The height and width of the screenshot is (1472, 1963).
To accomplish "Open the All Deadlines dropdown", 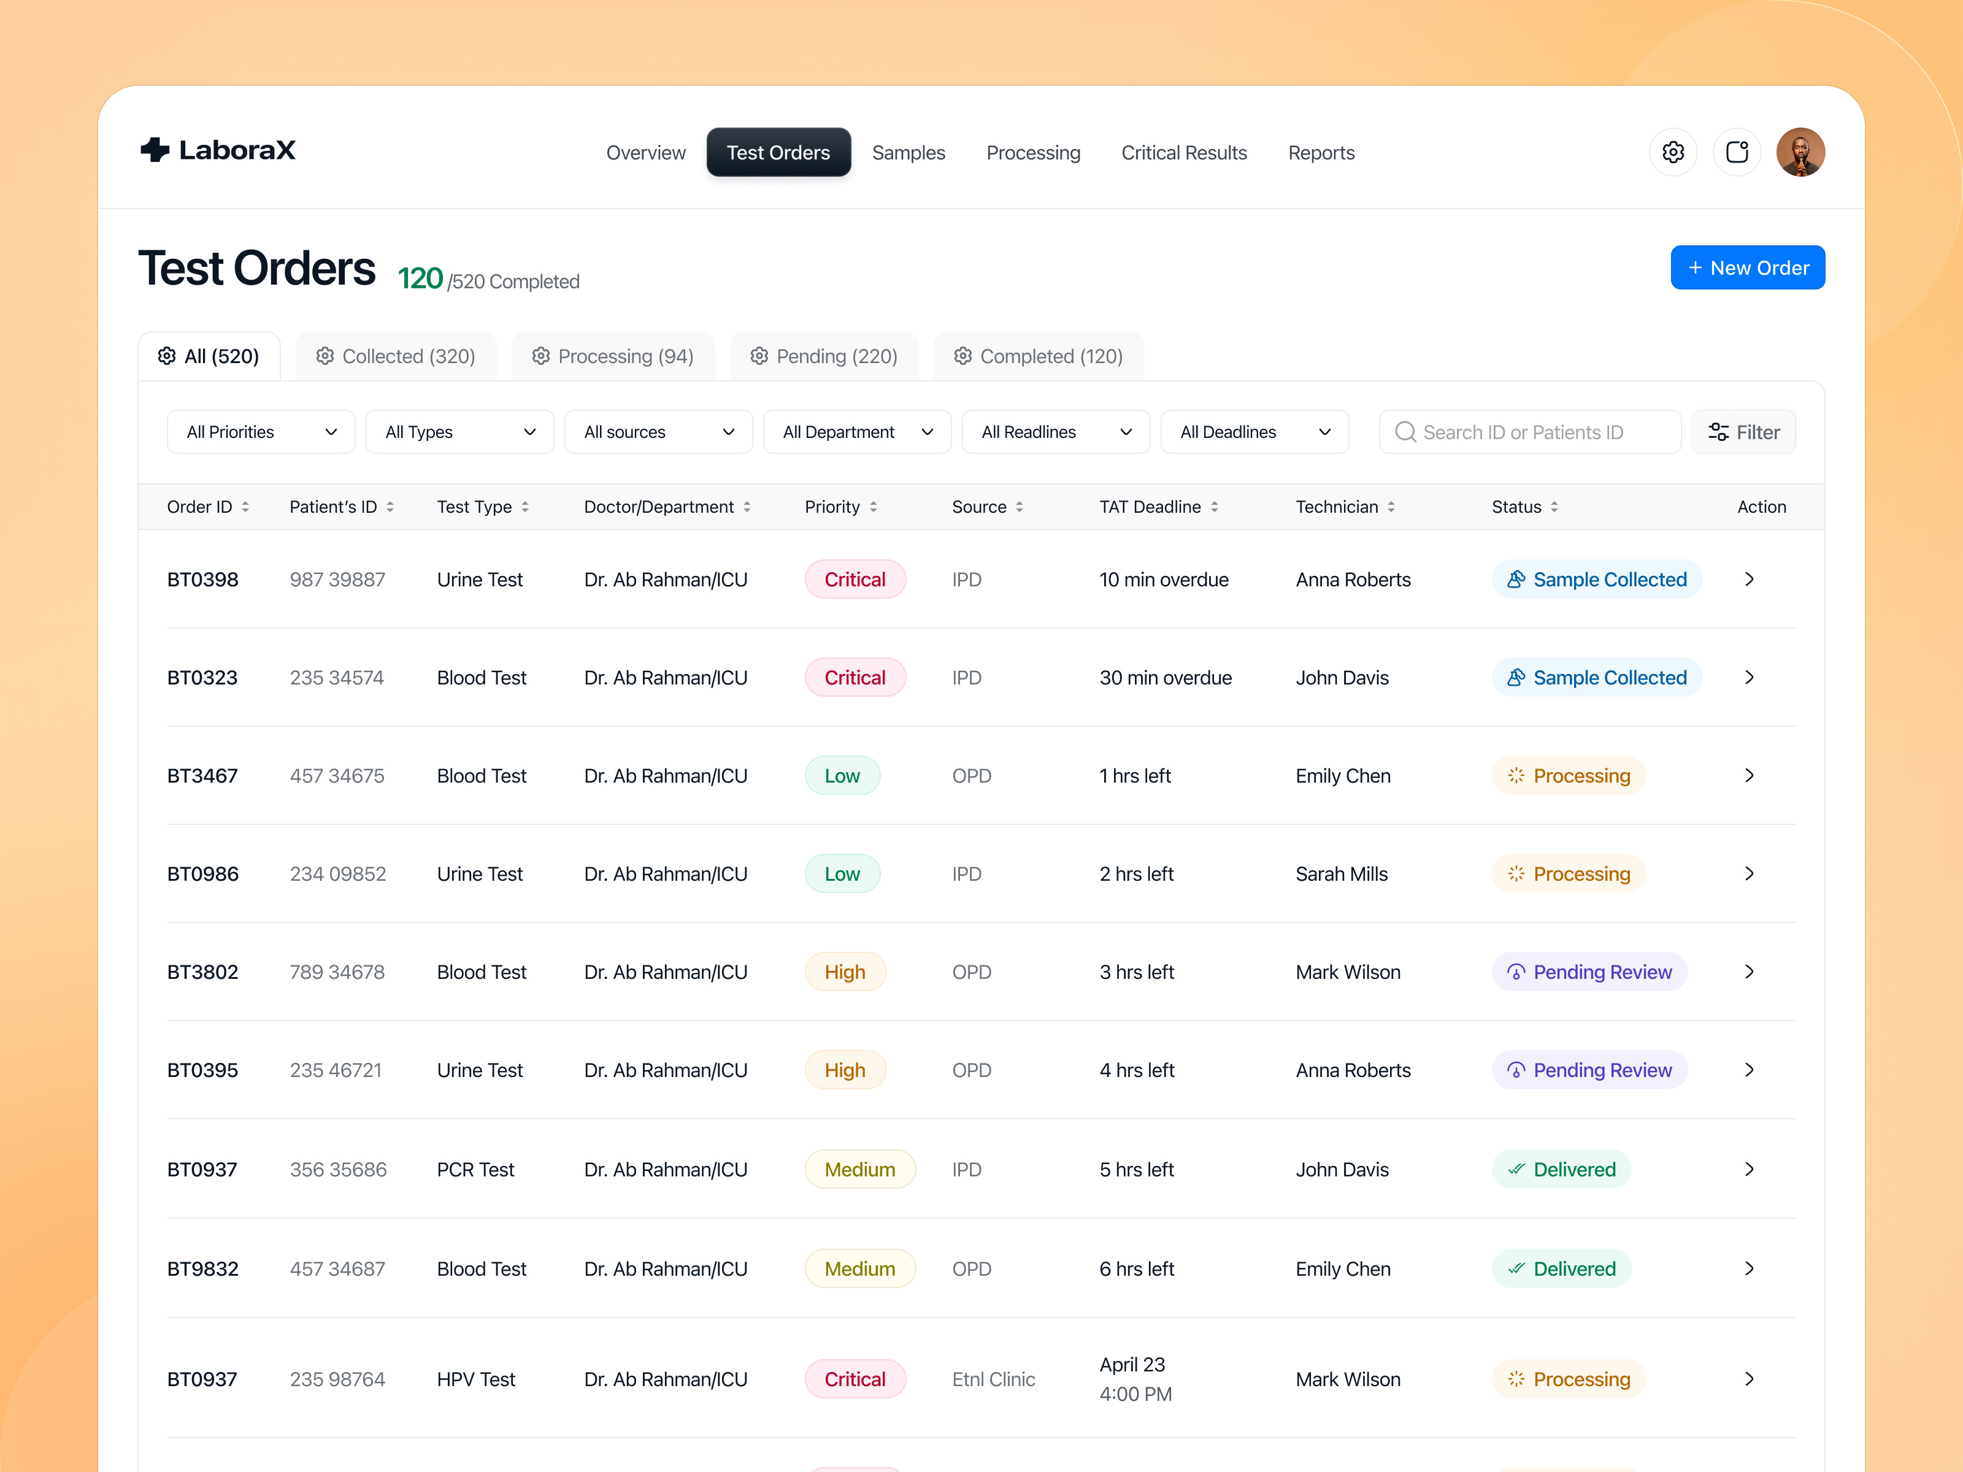I will point(1254,432).
